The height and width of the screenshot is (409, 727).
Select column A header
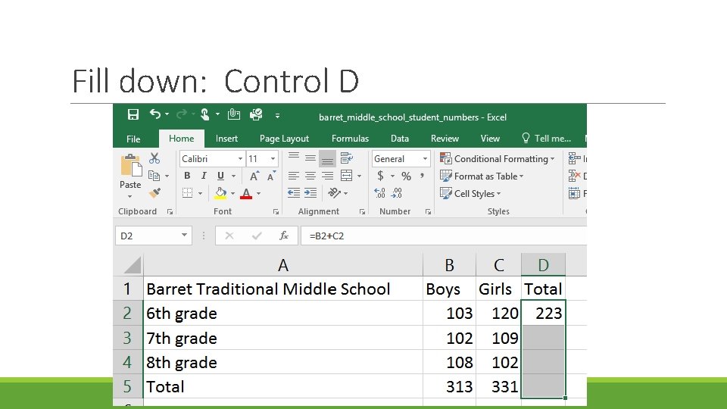click(282, 265)
